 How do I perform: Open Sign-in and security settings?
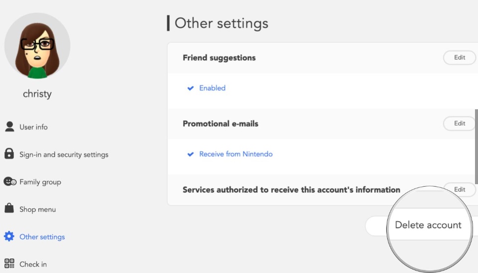pos(63,155)
